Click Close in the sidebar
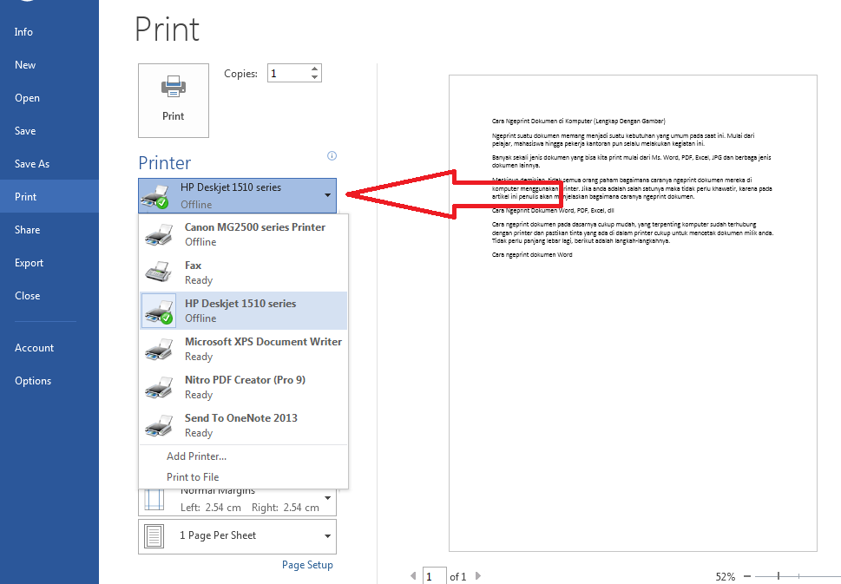The image size is (841, 584). pyautogui.click(x=49, y=296)
